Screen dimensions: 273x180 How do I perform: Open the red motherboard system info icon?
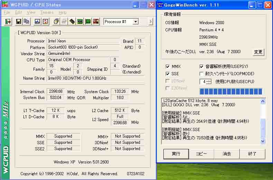96,21
